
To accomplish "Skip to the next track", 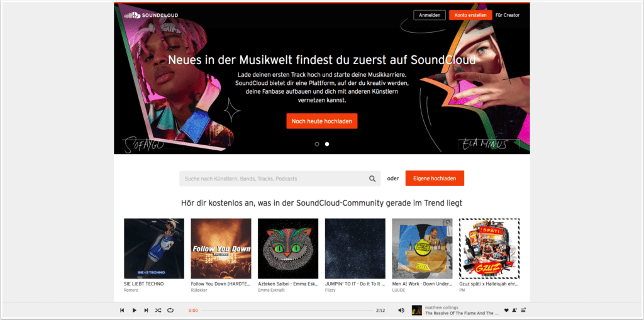I will coord(146,311).
